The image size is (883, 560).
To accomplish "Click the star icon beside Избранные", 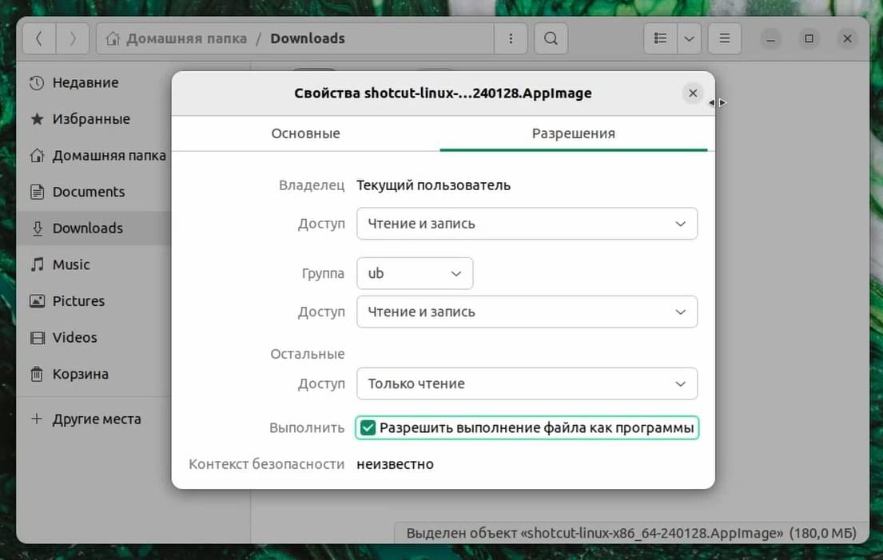I will [37, 119].
